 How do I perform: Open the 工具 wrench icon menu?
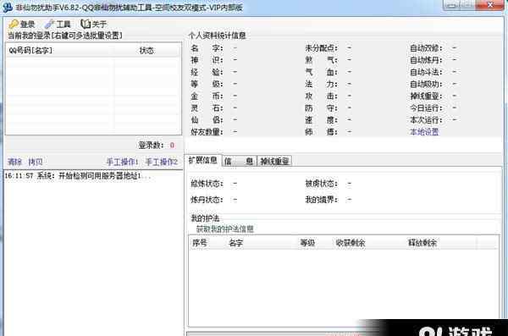50,24
